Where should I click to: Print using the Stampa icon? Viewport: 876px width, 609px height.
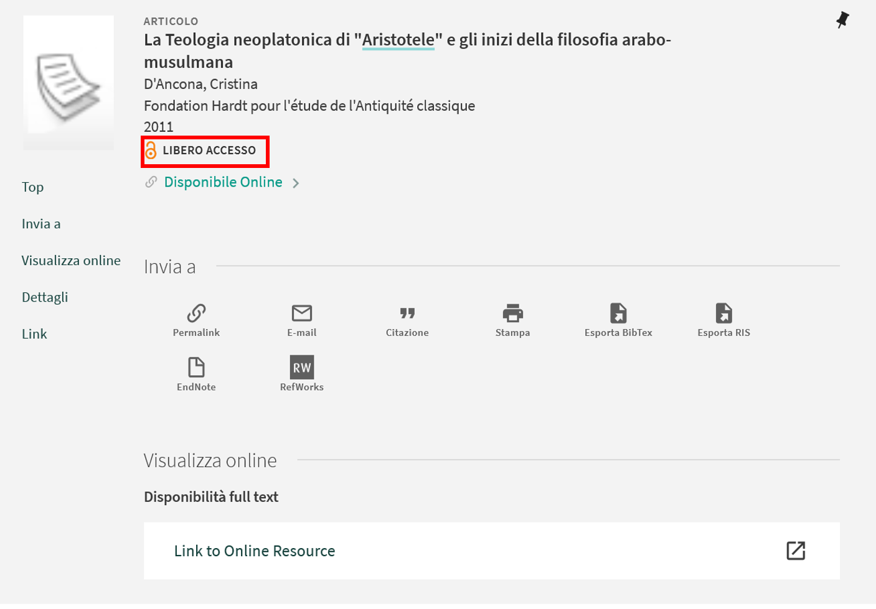[512, 313]
